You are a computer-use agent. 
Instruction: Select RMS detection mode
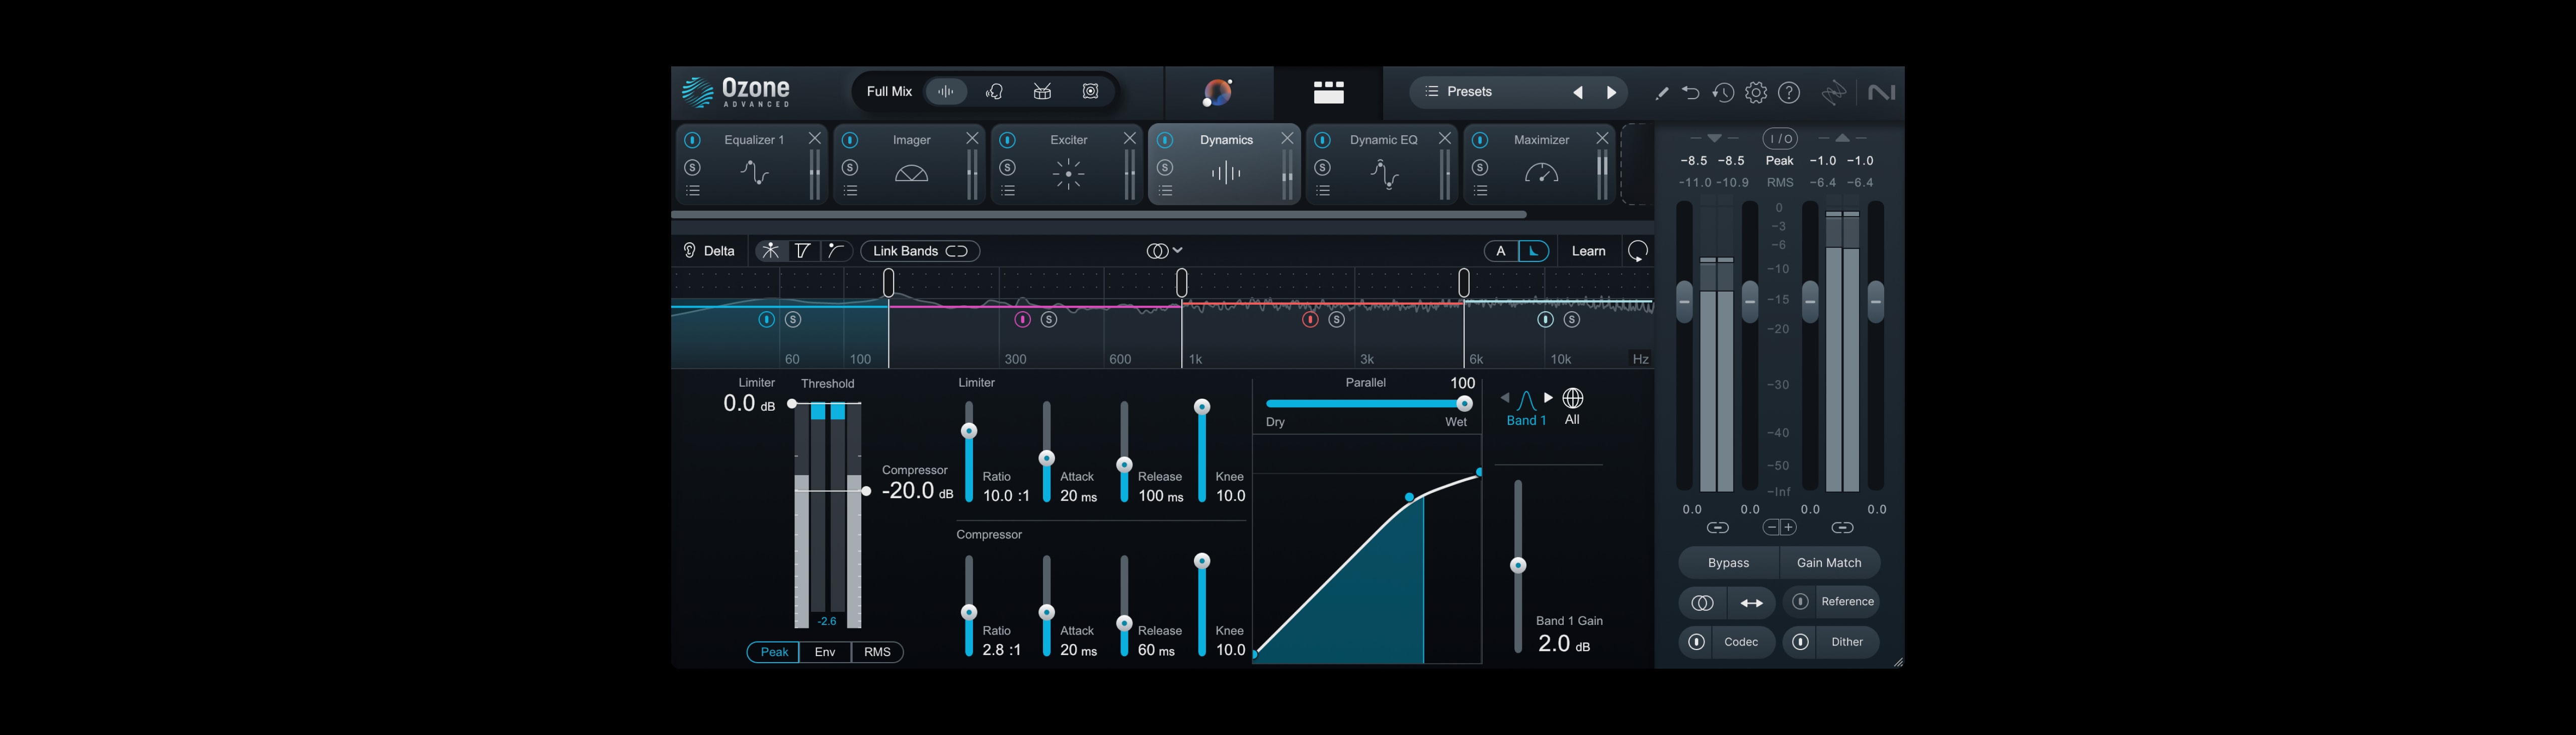[877, 652]
